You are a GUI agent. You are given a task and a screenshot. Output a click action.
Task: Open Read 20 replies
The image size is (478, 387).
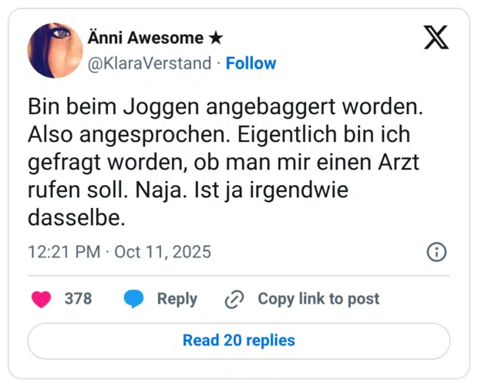pyautogui.click(x=239, y=340)
